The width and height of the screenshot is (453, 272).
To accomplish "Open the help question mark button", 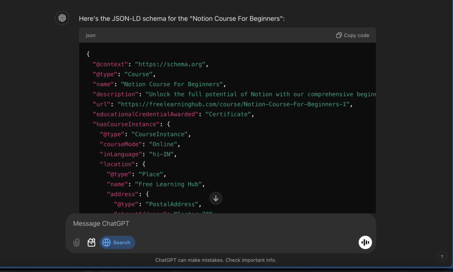I will (x=442, y=257).
